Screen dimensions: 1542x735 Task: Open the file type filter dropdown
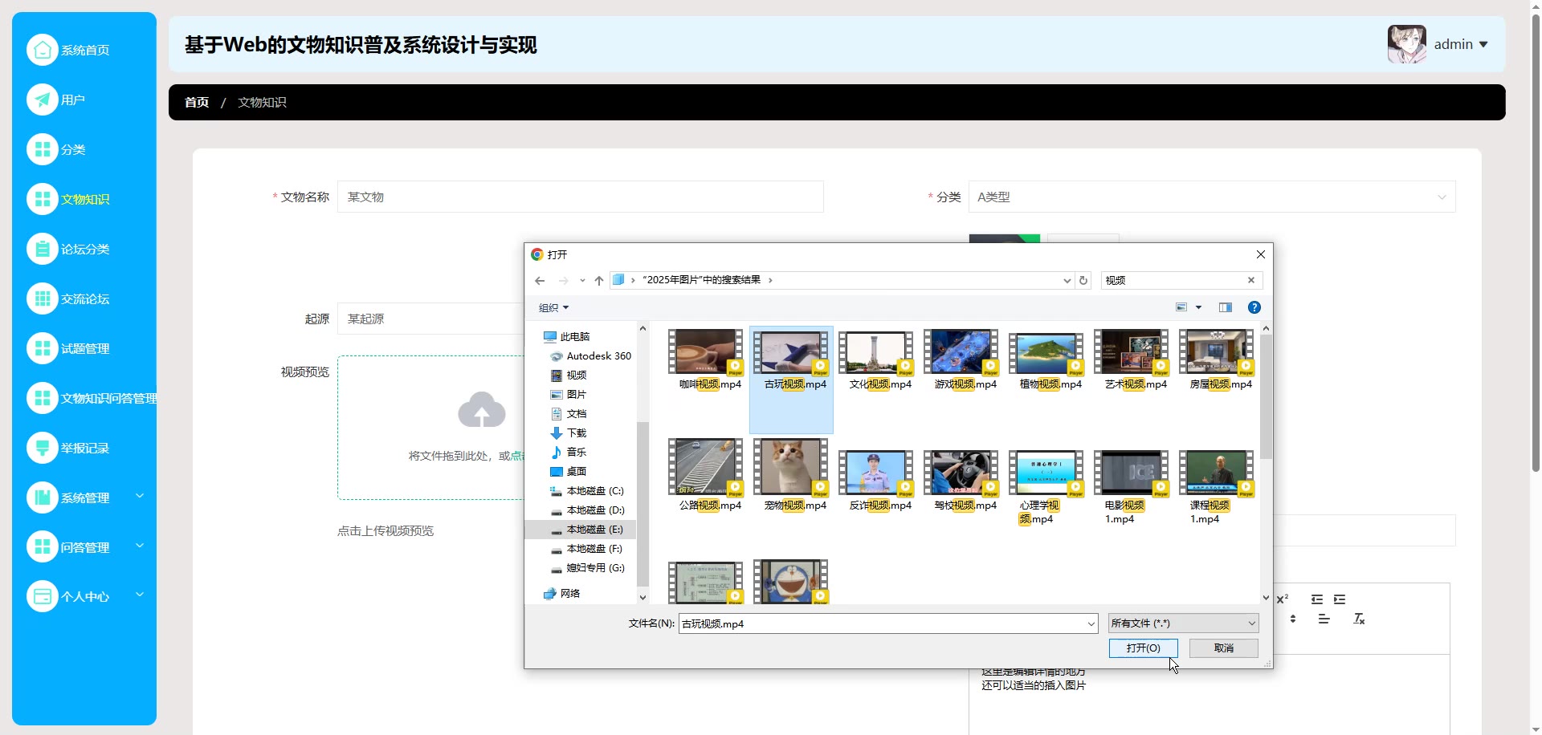[1182, 623]
